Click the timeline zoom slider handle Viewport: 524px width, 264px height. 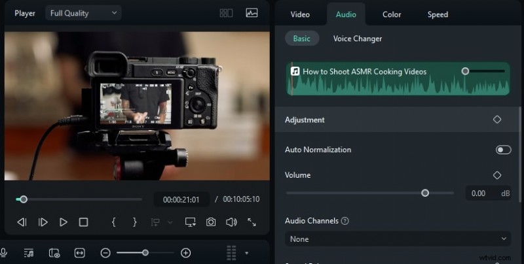click(145, 253)
